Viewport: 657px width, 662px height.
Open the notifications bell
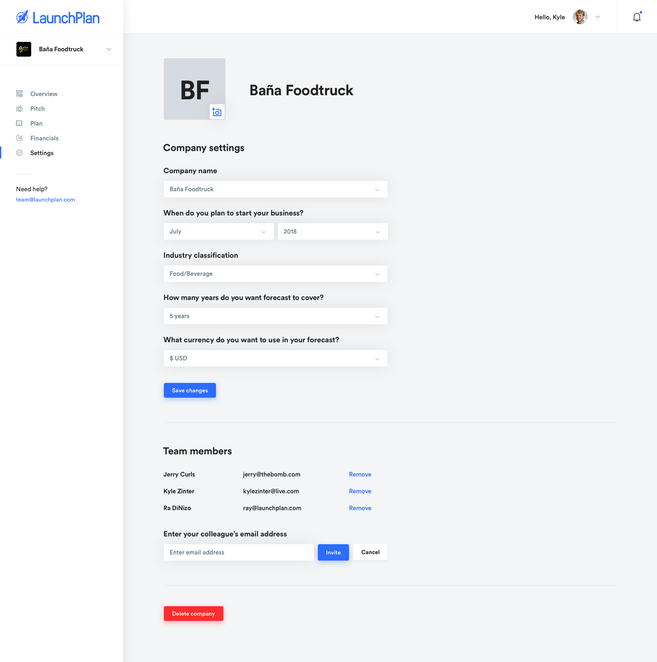[636, 17]
